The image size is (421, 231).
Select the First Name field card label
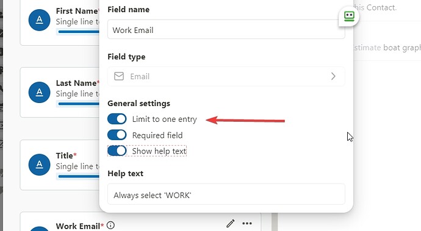tap(77, 11)
